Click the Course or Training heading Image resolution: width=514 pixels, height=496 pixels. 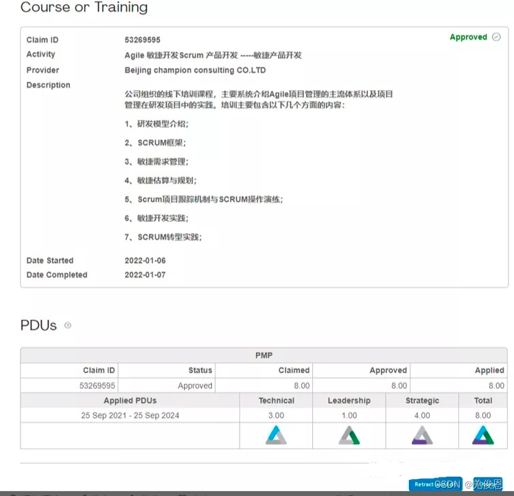tap(84, 8)
